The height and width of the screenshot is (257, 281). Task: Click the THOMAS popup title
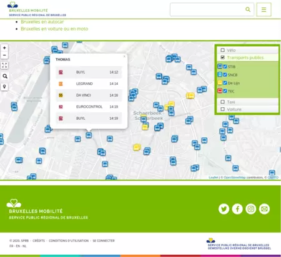(62, 59)
